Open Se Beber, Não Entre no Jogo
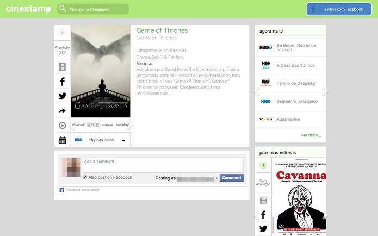 (x=296, y=47)
